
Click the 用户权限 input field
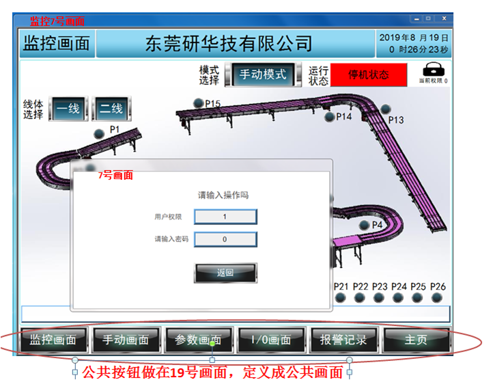click(x=225, y=217)
